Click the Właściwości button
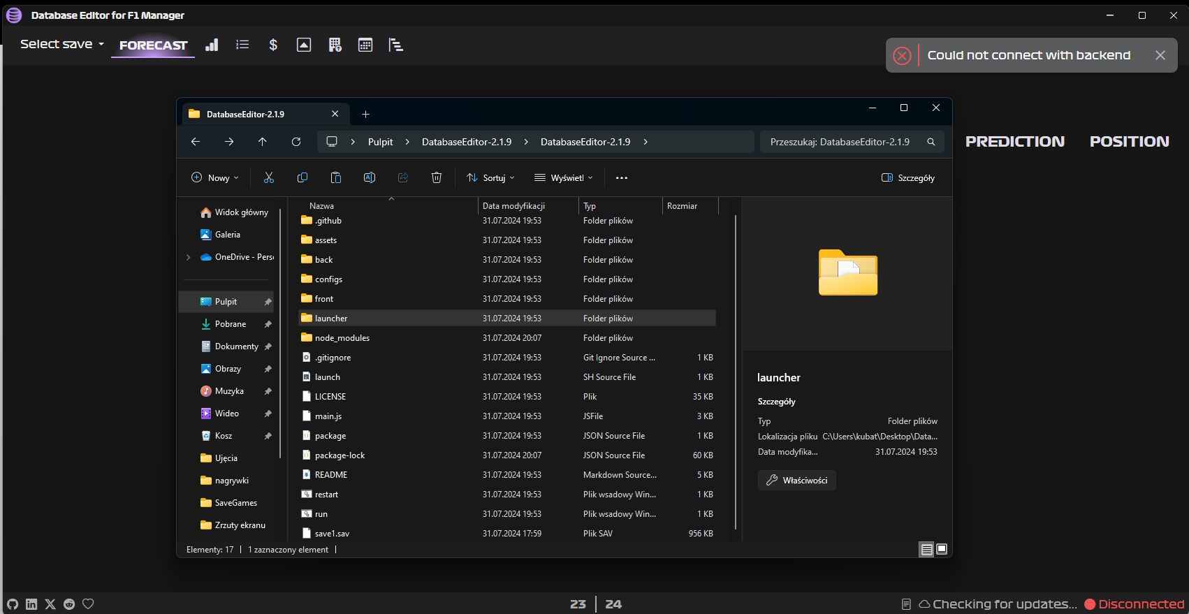Image resolution: width=1189 pixels, height=614 pixels. click(797, 481)
